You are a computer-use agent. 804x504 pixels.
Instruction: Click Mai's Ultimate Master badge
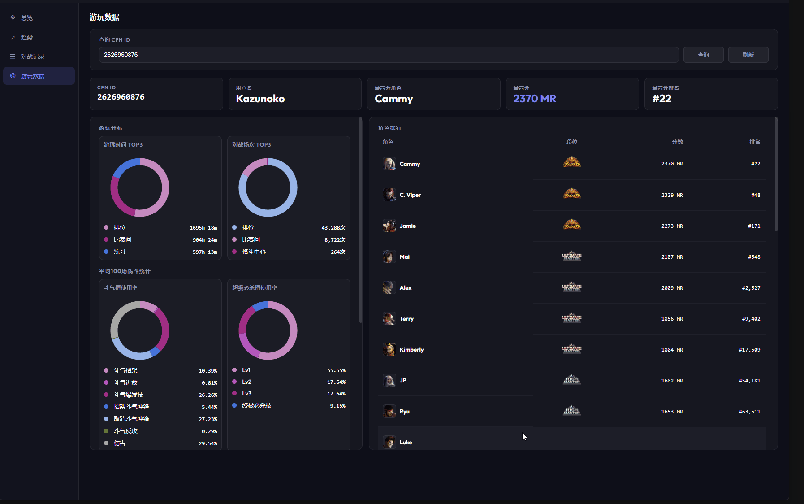tap(571, 256)
